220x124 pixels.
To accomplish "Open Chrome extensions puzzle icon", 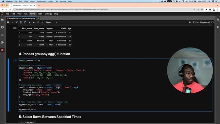I will (207, 10).
